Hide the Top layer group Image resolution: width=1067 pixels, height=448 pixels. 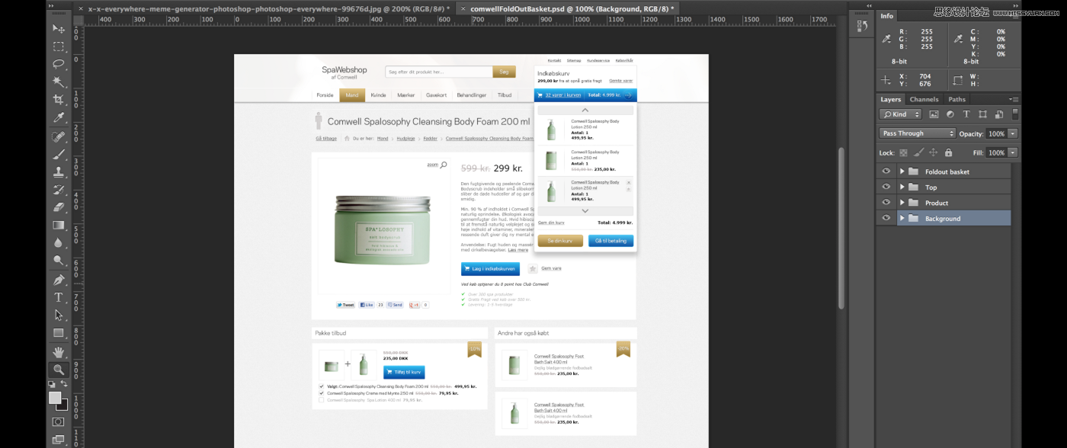pyautogui.click(x=886, y=187)
